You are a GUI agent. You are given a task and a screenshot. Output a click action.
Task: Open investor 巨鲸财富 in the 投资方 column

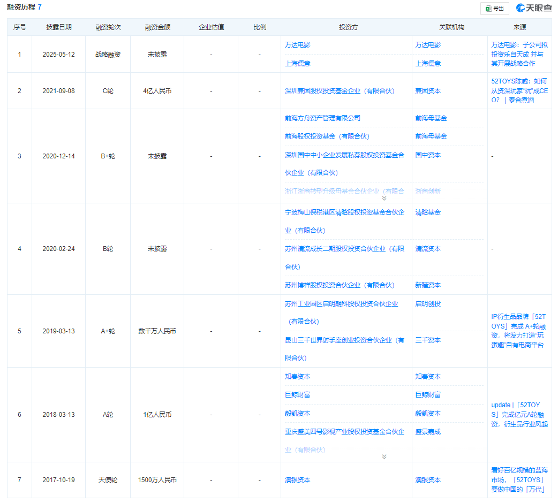(298, 395)
